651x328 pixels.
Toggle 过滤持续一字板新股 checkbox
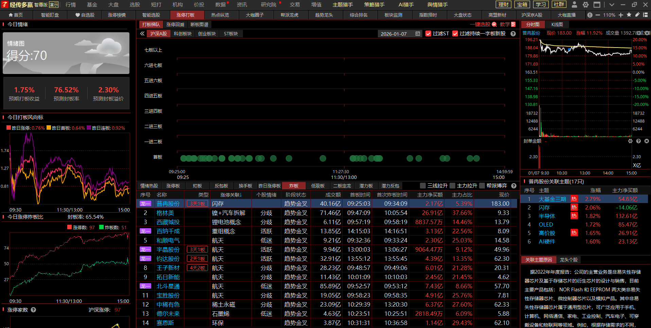pos(455,34)
